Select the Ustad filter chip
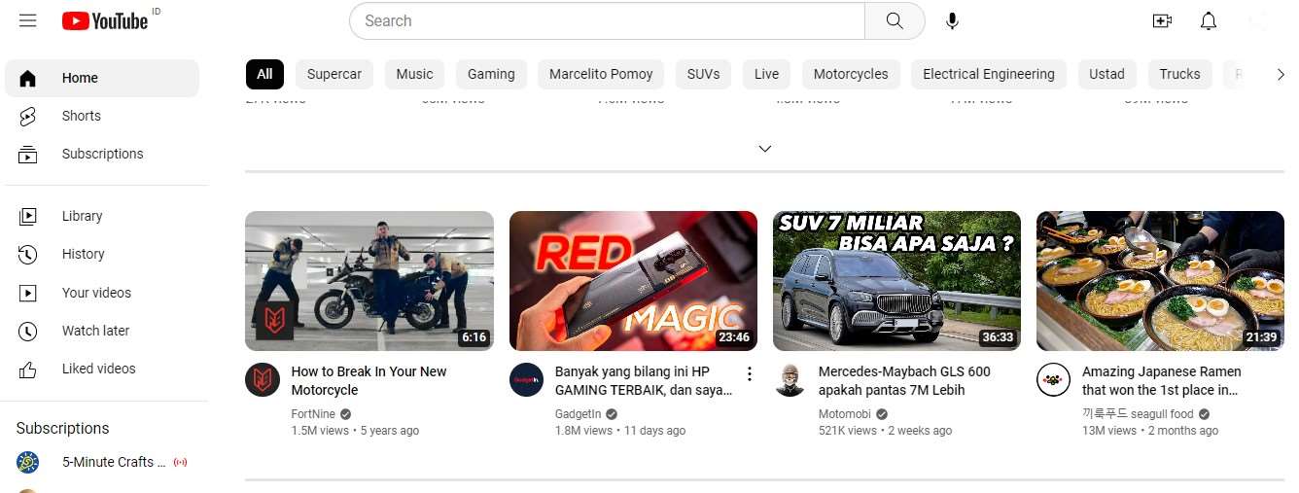 1106,74
